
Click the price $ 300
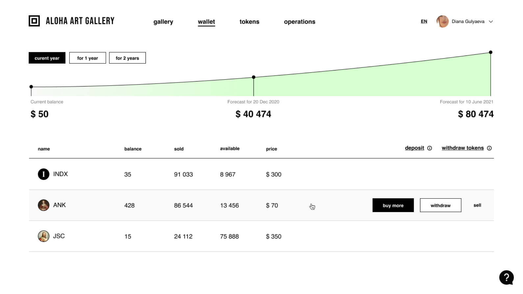pyautogui.click(x=273, y=175)
